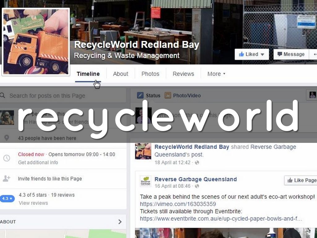Go to the Photos tab

point(150,74)
